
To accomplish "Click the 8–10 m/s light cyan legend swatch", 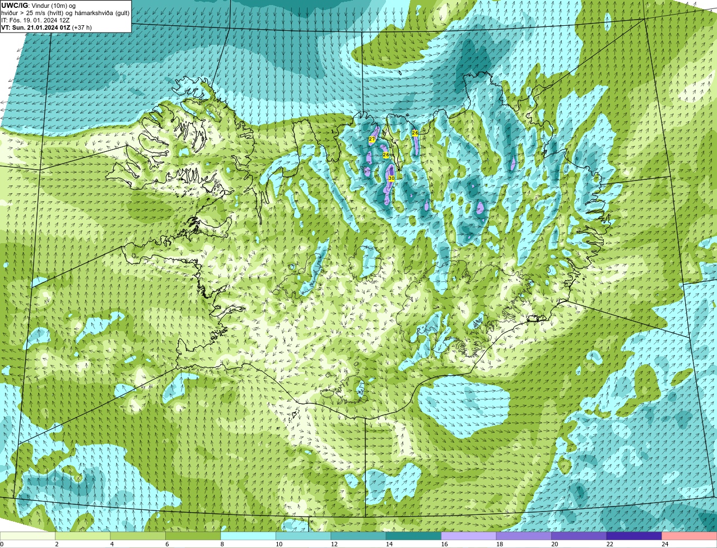I will pyautogui.click(x=248, y=536).
